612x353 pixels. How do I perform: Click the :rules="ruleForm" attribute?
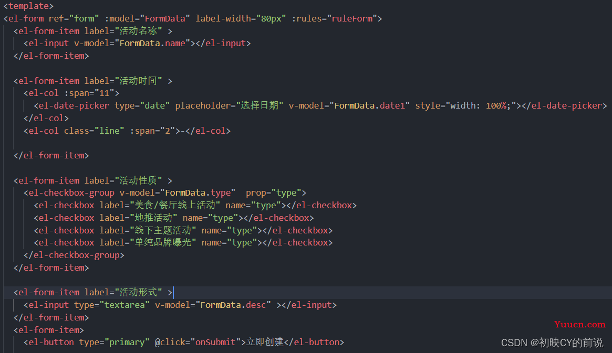coord(335,18)
